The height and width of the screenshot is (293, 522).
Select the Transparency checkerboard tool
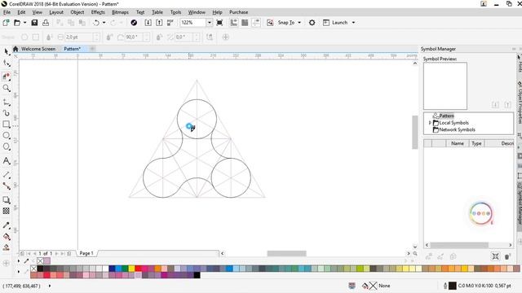tap(6, 211)
